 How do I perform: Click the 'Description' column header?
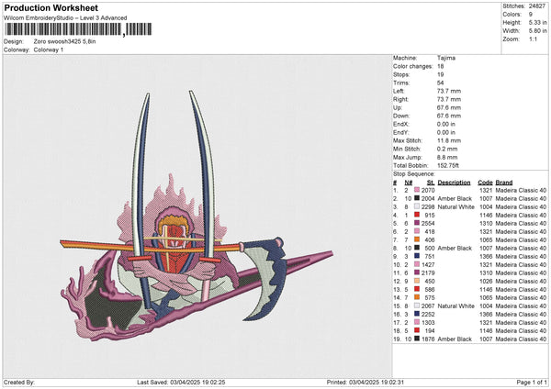[454, 183]
